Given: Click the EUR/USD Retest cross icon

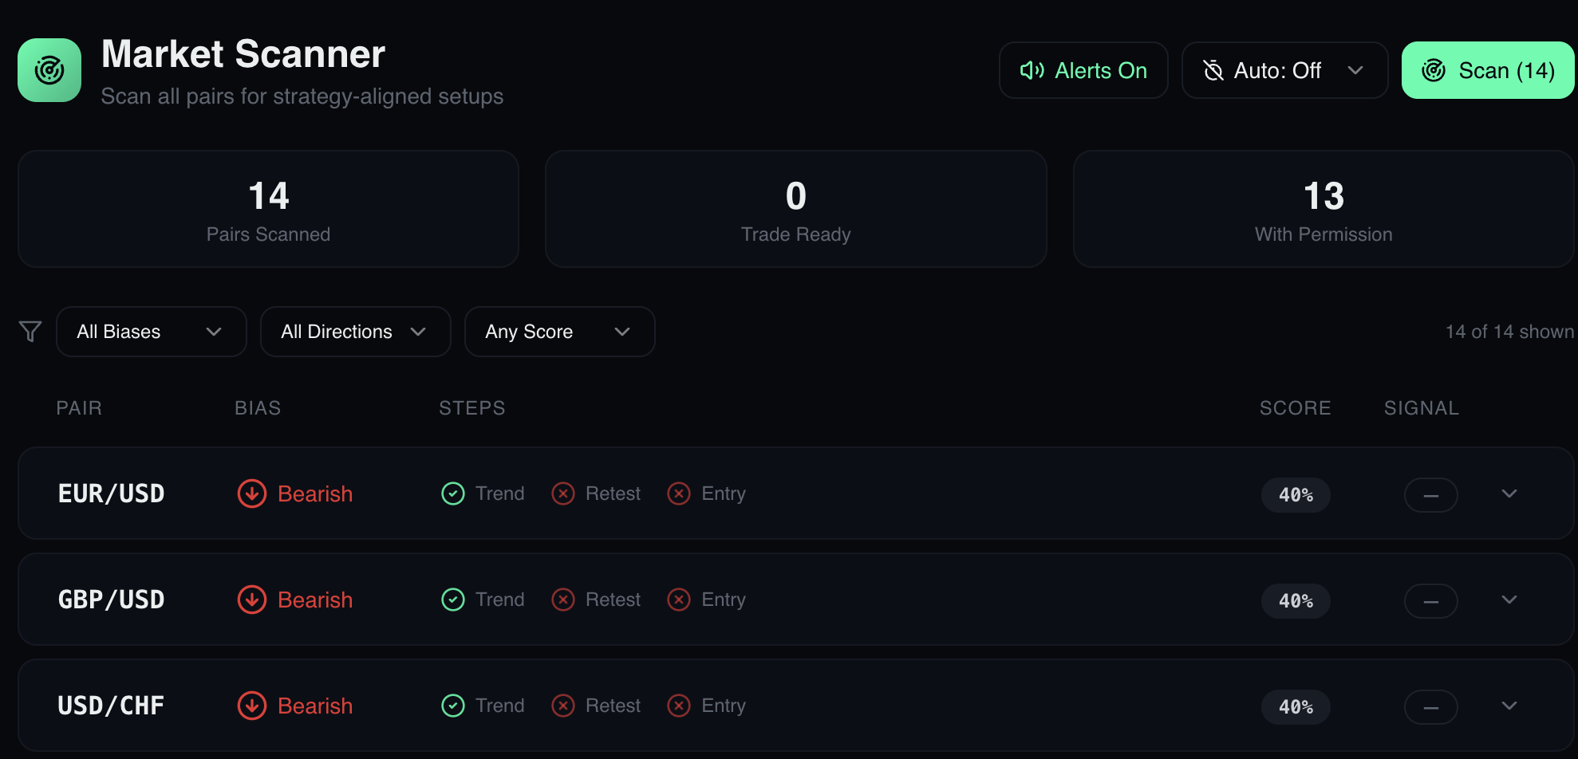Looking at the screenshot, I should (563, 494).
